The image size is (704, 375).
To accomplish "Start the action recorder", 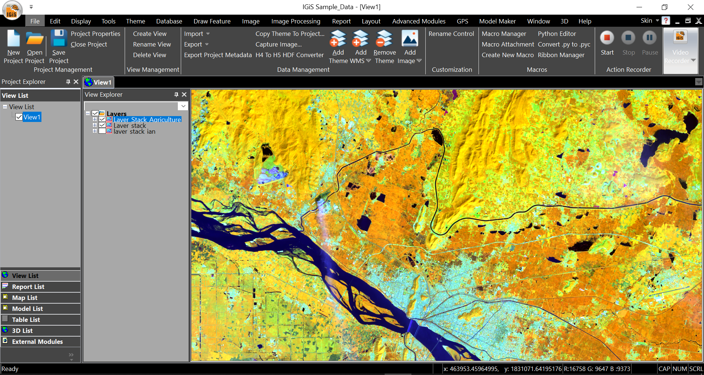I will pyautogui.click(x=607, y=38).
